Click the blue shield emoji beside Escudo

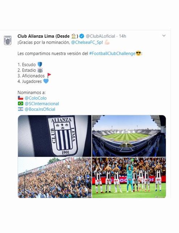[x=40, y=64]
